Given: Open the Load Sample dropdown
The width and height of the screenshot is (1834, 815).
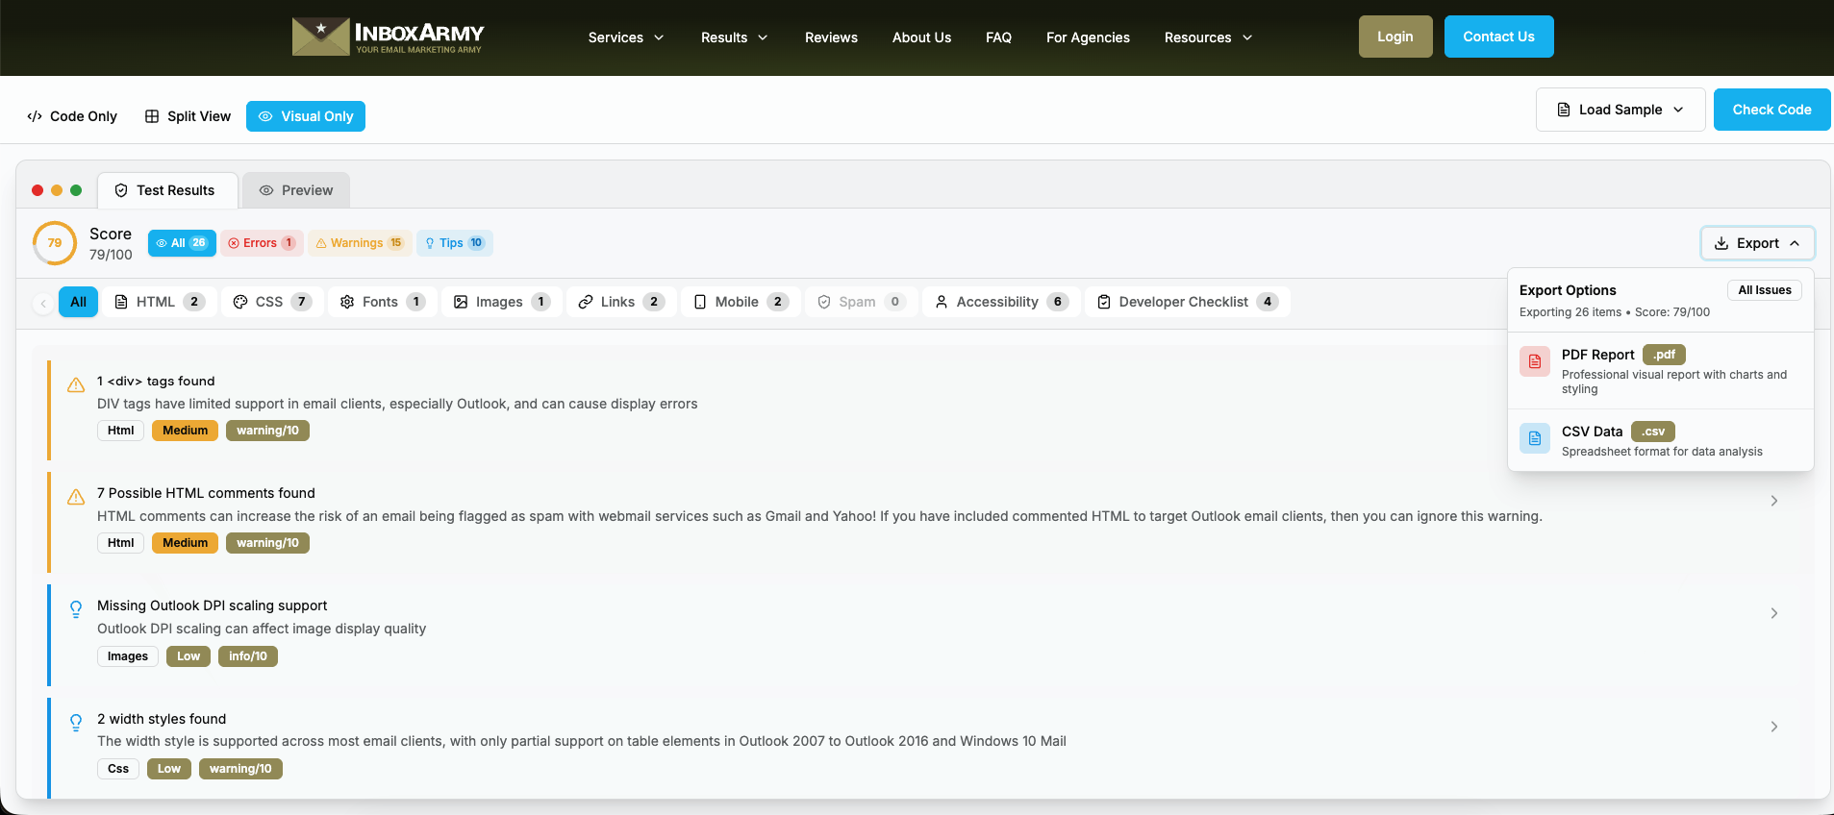Looking at the screenshot, I should [1620, 110].
